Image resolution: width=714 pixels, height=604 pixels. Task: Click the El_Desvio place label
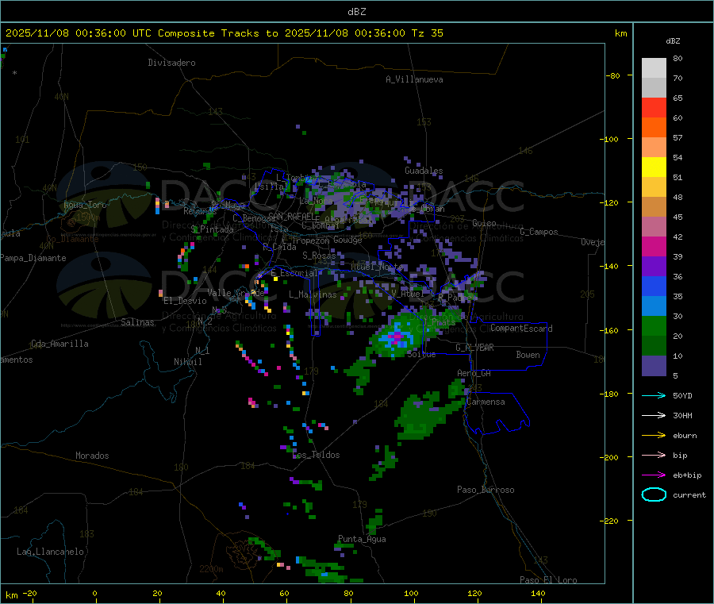point(185,301)
